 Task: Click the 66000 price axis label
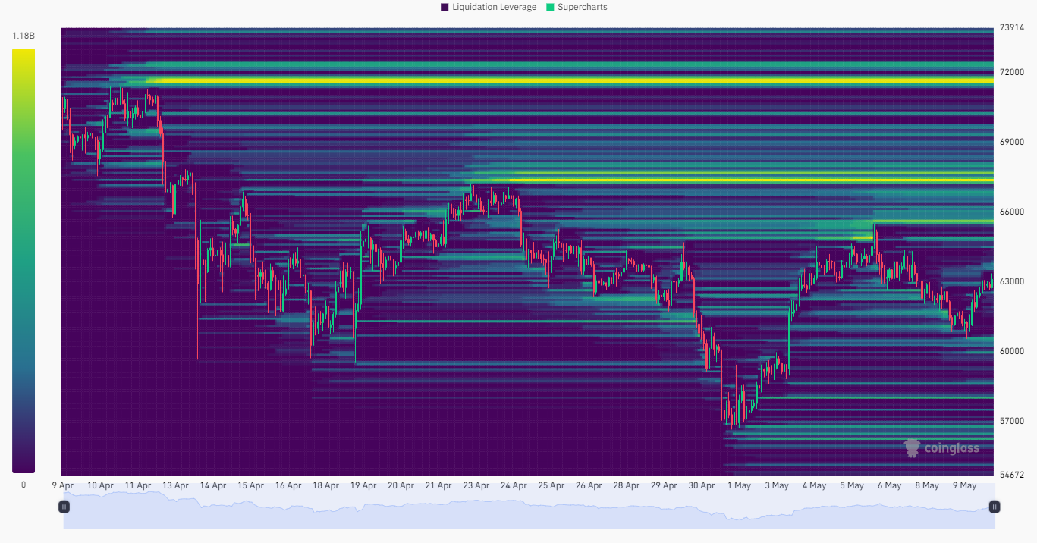(1011, 212)
